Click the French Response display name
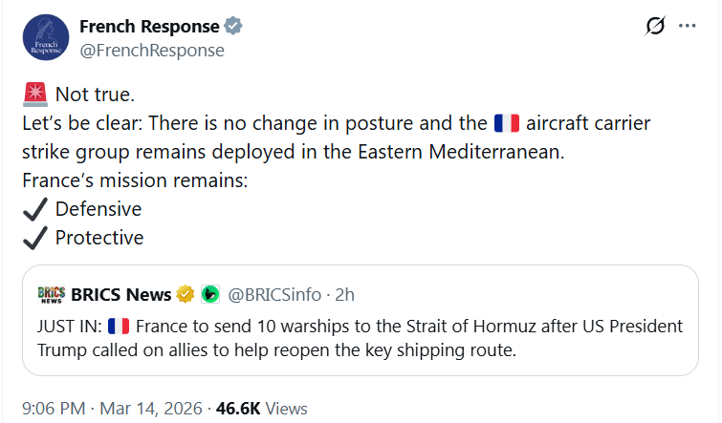This screenshot has height=423, width=722. 147,27
